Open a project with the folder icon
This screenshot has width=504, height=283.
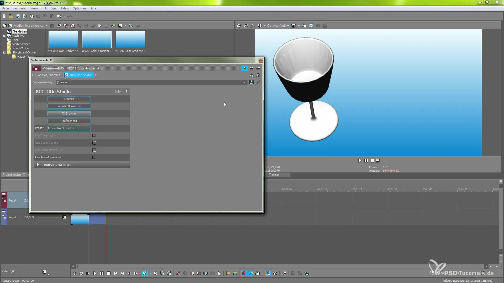pyautogui.click(x=11, y=16)
